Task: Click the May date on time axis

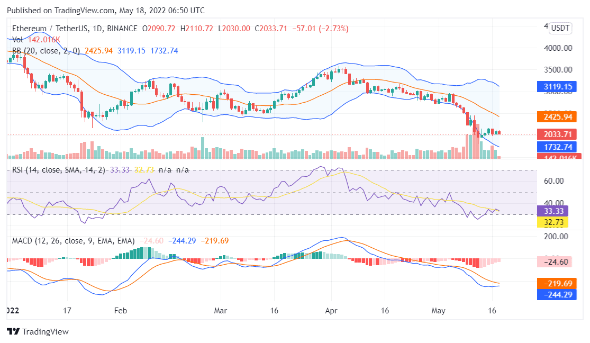Action: pos(438,311)
